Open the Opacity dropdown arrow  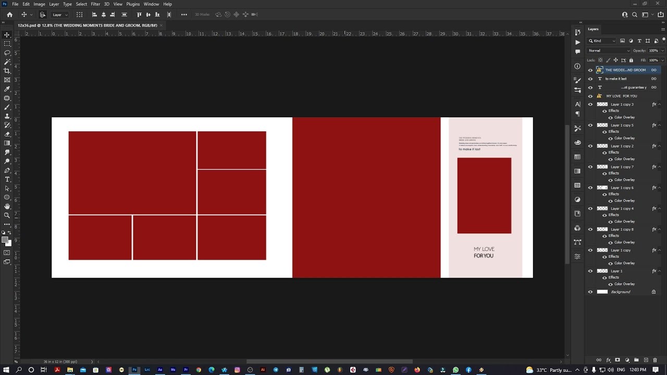tap(662, 51)
